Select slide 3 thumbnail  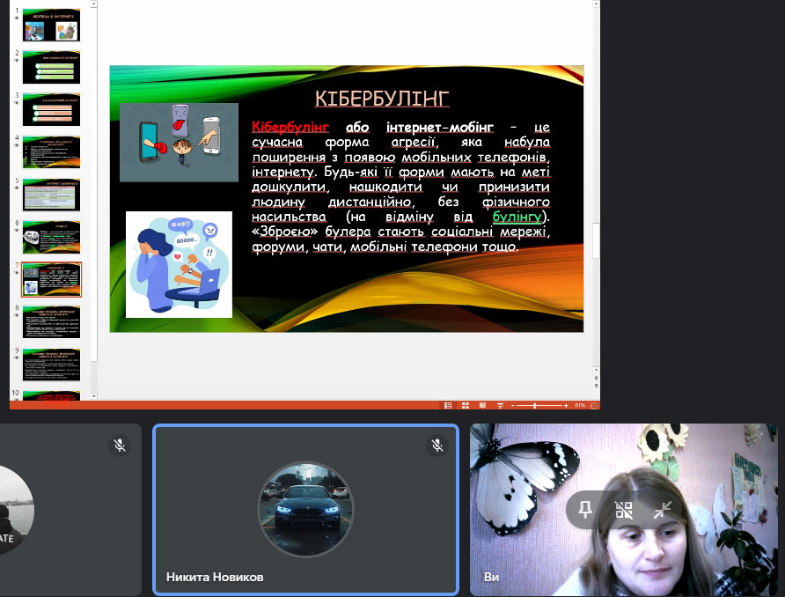[x=51, y=110]
